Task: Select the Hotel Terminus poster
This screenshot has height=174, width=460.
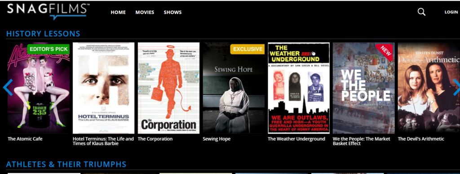Action: click(104, 88)
